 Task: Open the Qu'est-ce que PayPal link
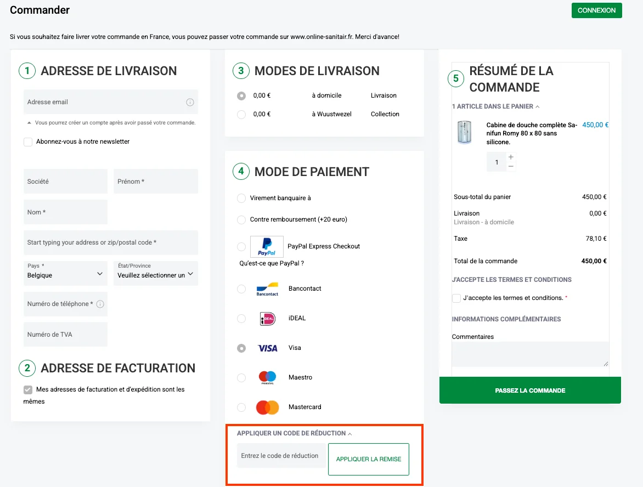tap(272, 263)
